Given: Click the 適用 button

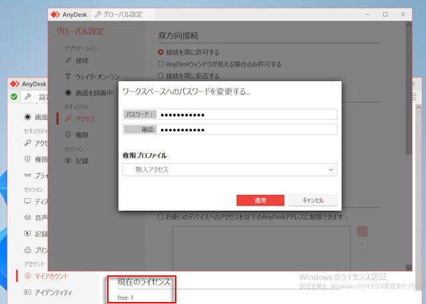Looking at the screenshot, I should click(x=260, y=200).
